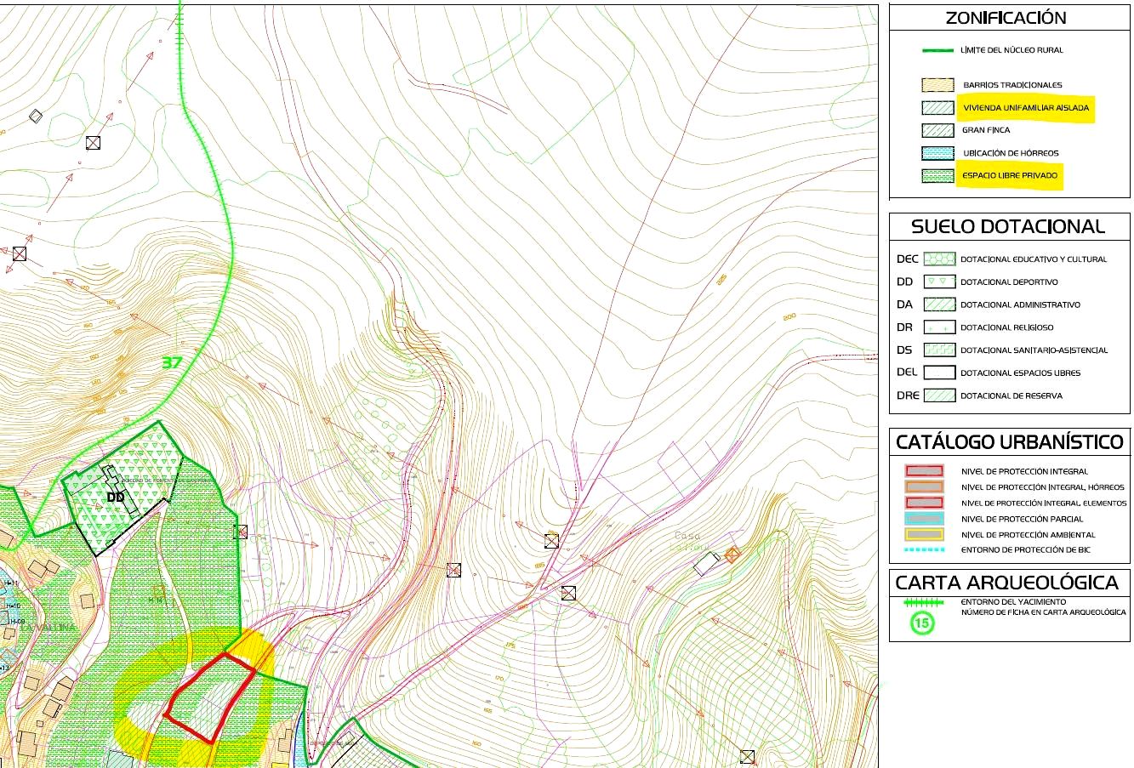Pick the Nivel de Protección Integral red swatch

923,471
